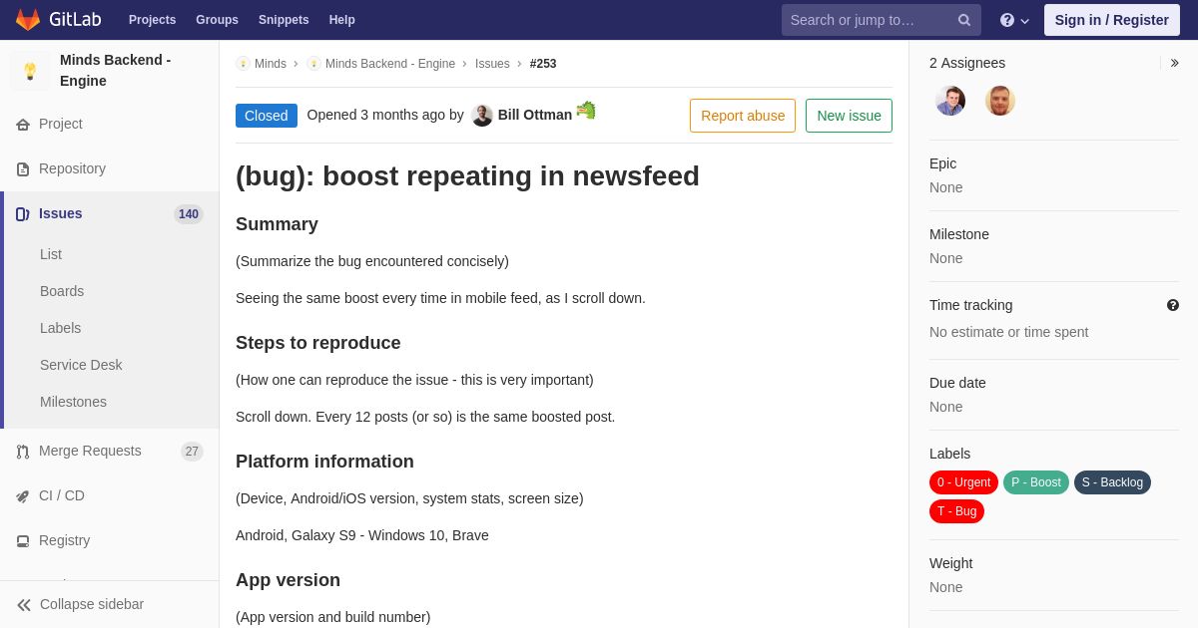Click the #253 breadcrumb

point(543,64)
